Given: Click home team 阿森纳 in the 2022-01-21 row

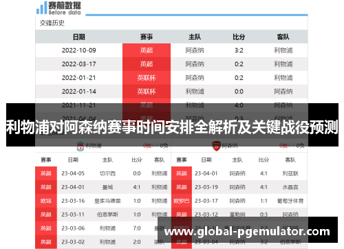Looking at the screenshot, I should pyautogui.click(x=195, y=78).
